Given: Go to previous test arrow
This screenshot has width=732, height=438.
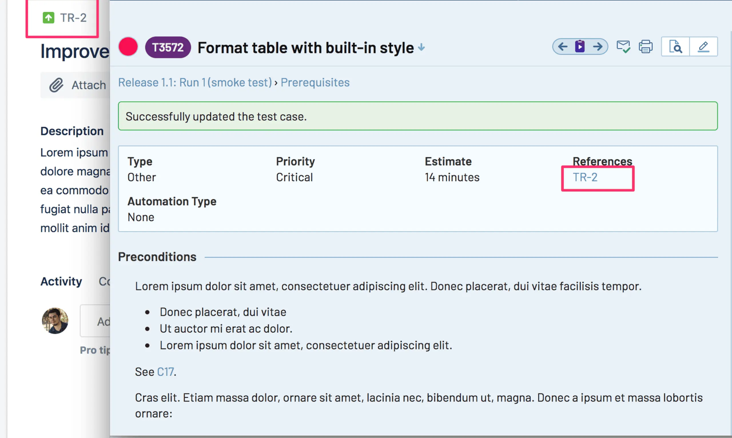Looking at the screenshot, I should pos(563,47).
